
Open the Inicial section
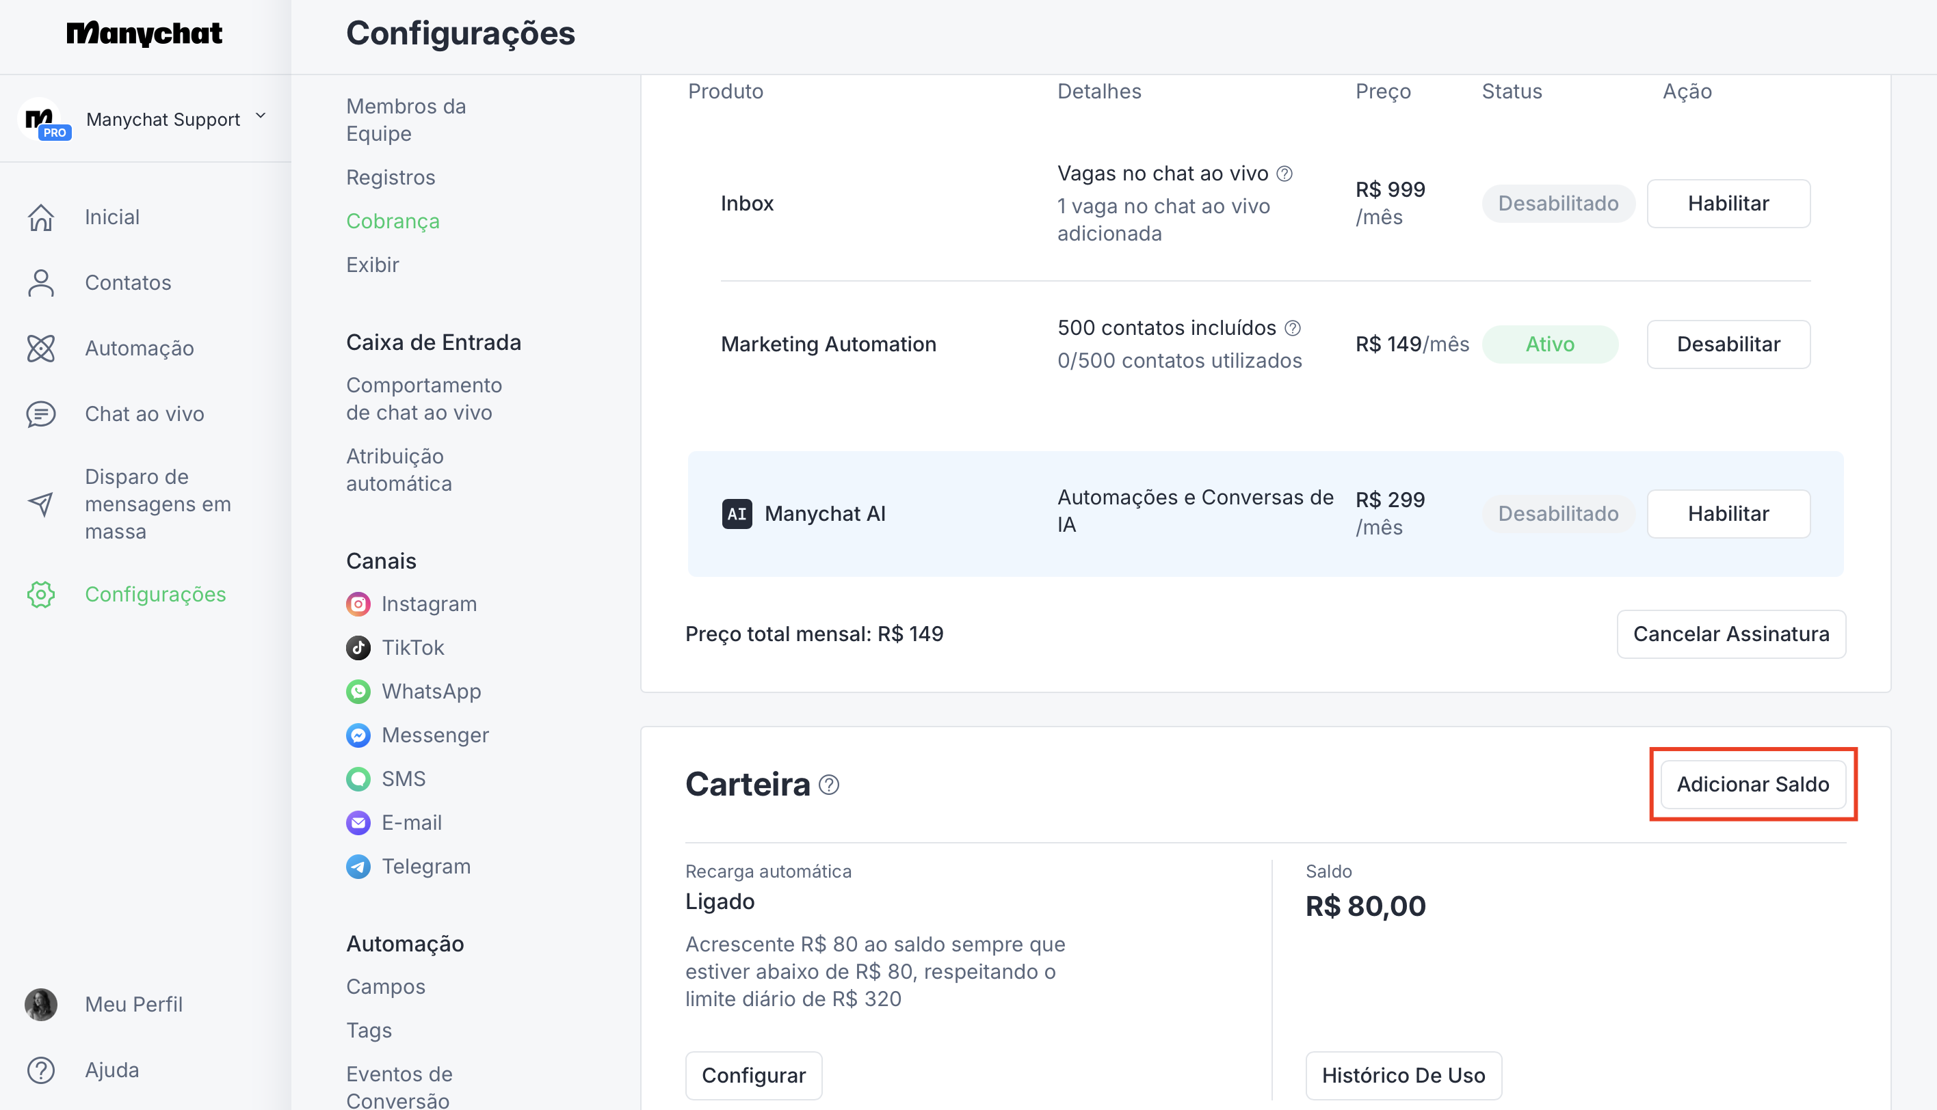click(112, 217)
